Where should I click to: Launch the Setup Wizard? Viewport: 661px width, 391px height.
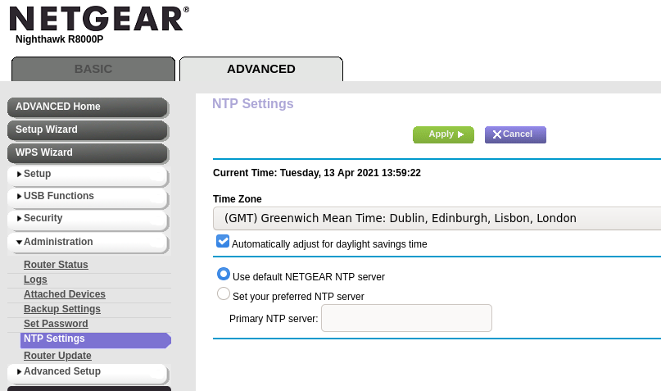click(88, 130)
